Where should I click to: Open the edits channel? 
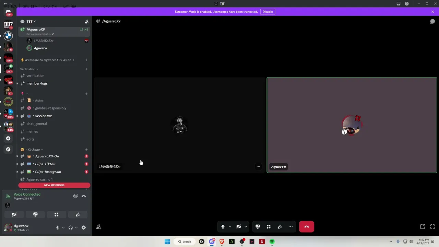coord(54,139)
